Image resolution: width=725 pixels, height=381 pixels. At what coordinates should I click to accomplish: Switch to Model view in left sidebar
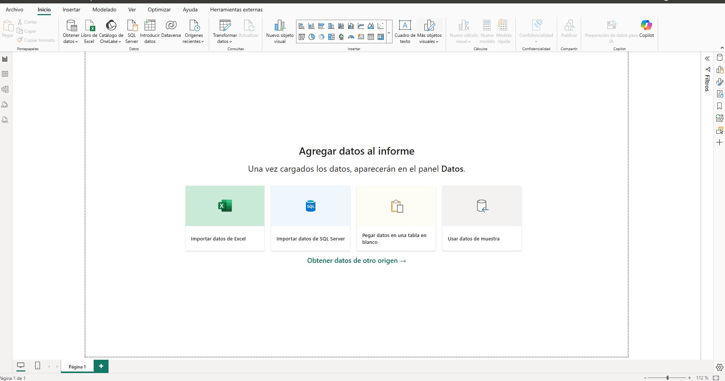(5, 89)
